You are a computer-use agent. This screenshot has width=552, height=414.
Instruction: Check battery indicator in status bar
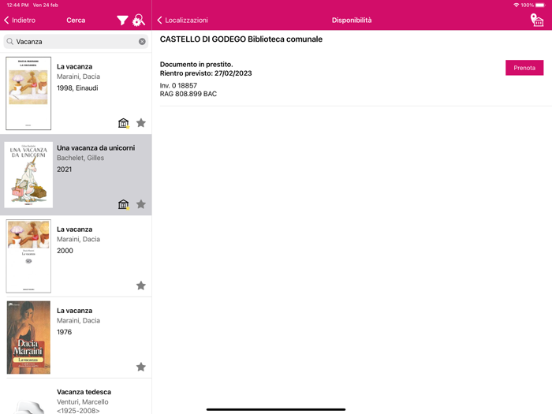(x=540, y=5)
